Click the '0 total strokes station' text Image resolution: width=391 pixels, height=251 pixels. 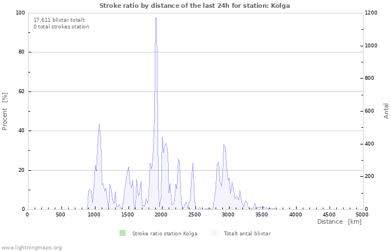click(61, 27)
